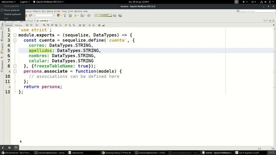Open Run menu
The image size is (276, 155).
click(x=44, y=11)
